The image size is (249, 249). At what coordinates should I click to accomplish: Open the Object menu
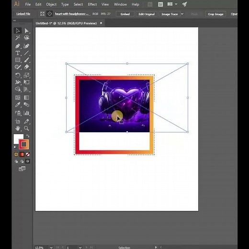click(51, 4)
